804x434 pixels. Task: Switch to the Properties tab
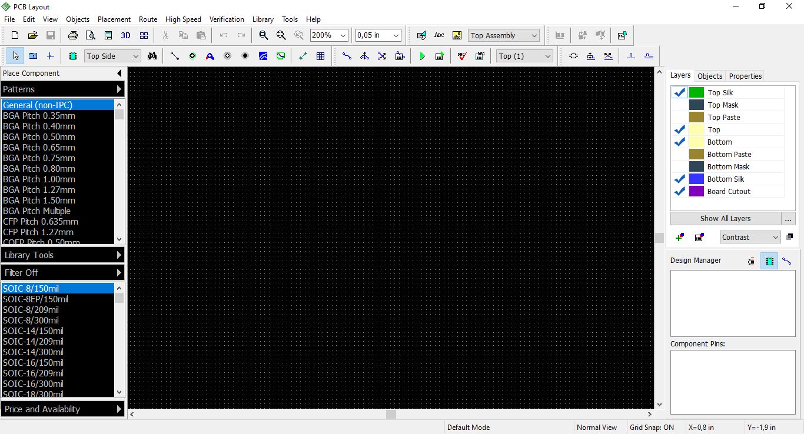(x=745, y=76)
